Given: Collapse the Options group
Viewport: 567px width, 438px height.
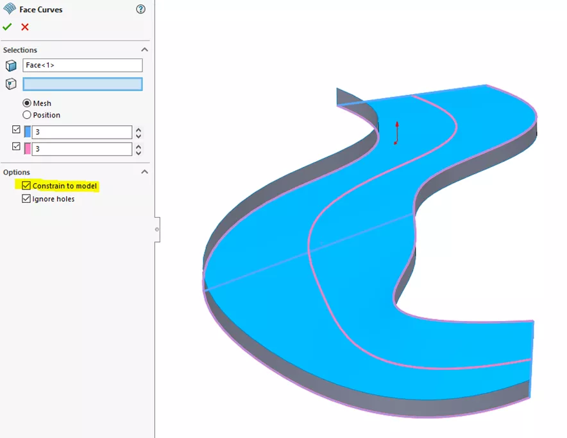Looking at the screenshot, I should (145, 172).
